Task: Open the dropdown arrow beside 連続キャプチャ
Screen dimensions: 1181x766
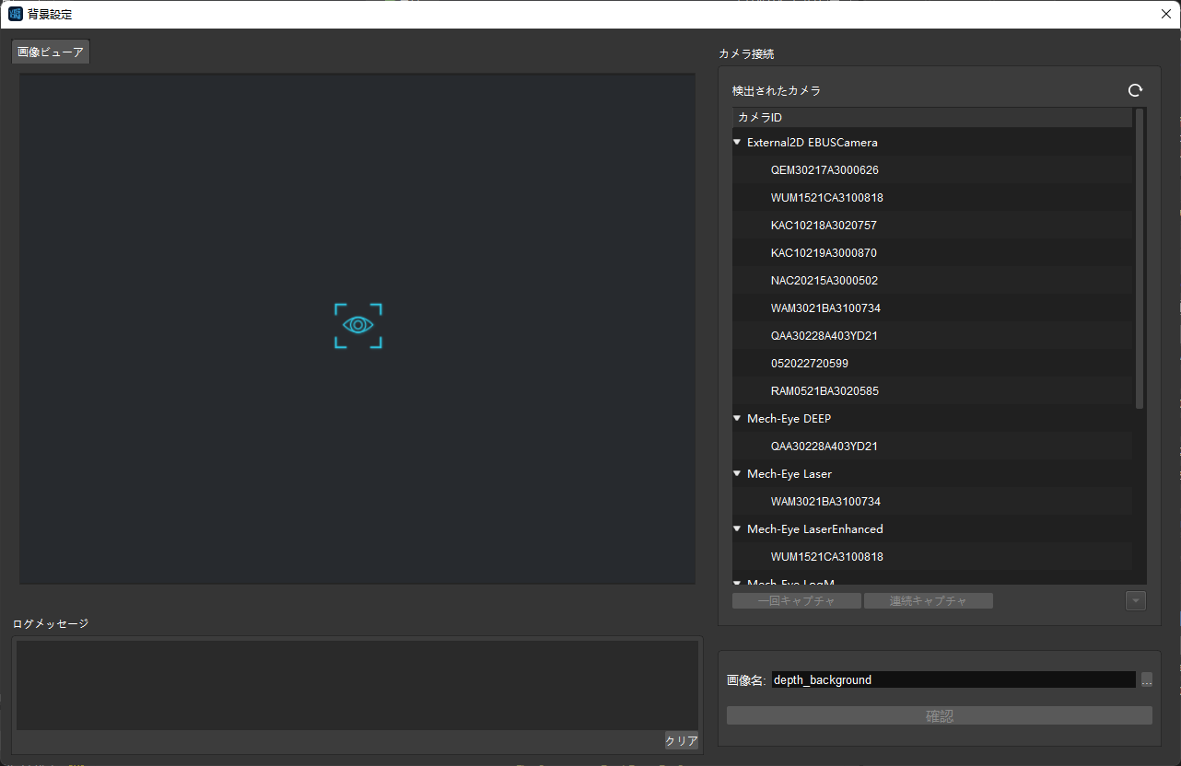Action: pyautogui.click(x=1136, y=601)
